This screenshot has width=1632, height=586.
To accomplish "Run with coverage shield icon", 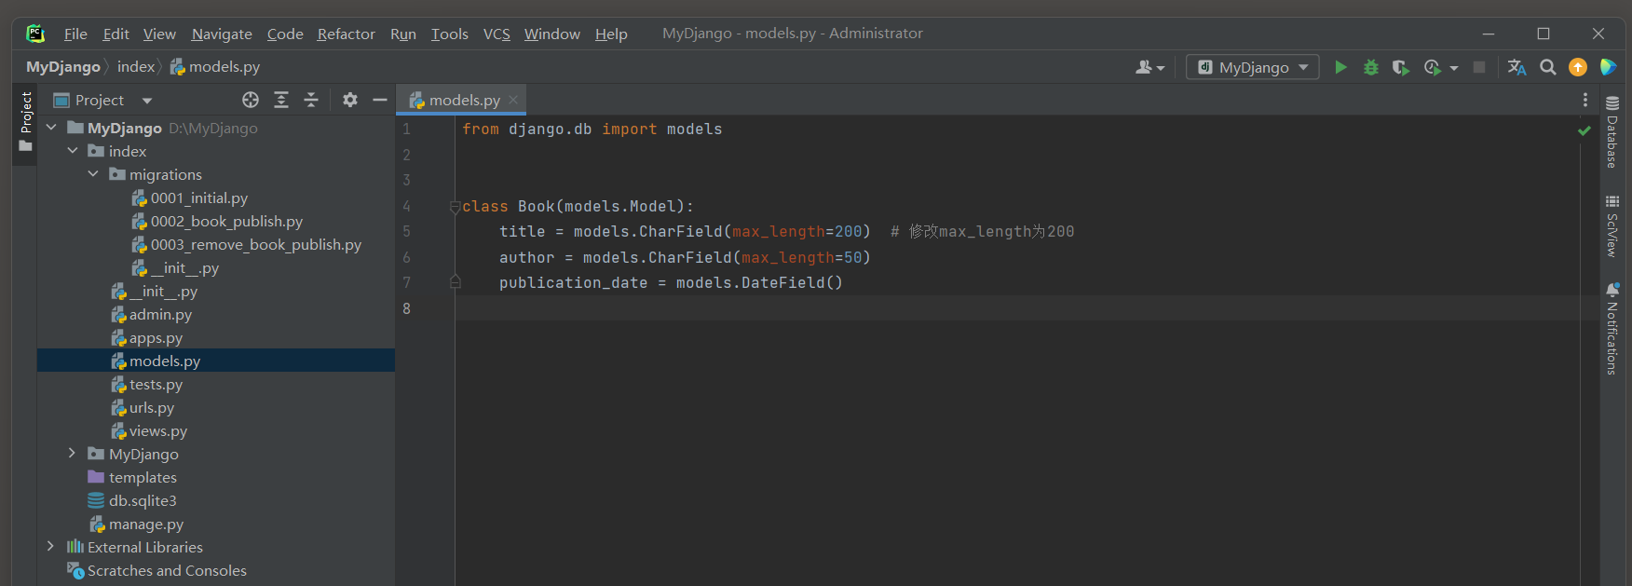I will coord(1400,67).
